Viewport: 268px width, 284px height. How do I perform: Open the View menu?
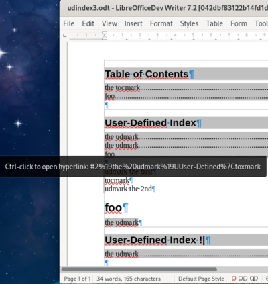[109, 23]
